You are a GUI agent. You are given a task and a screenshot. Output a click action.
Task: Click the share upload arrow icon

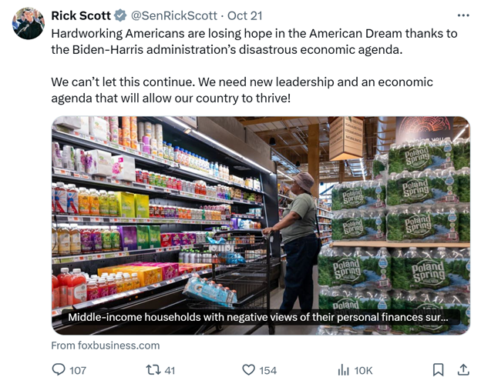[463, 369]
